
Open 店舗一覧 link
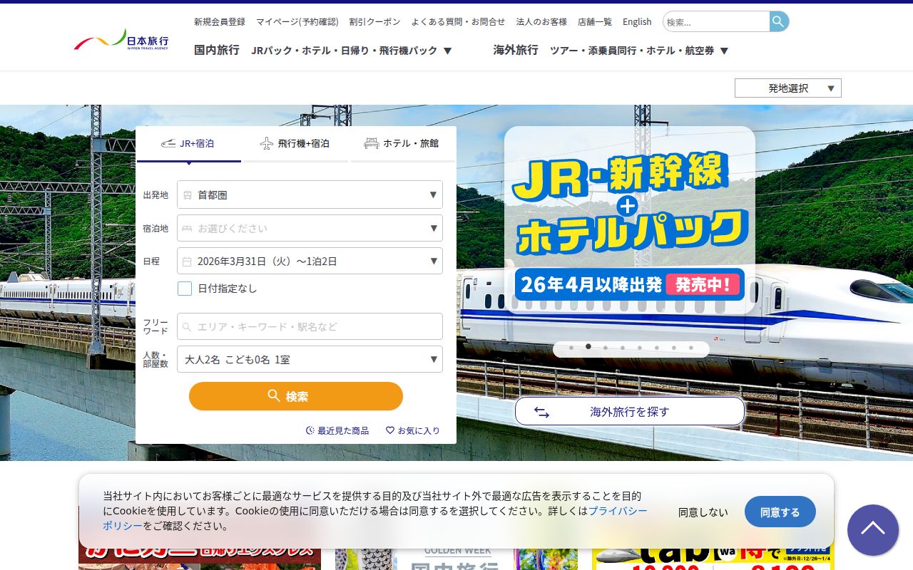coord(595,22)
